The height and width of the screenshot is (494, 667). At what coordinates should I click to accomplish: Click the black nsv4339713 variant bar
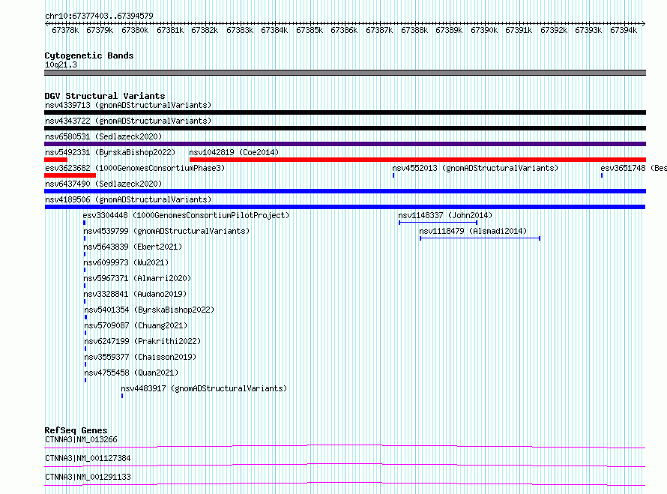345,112
